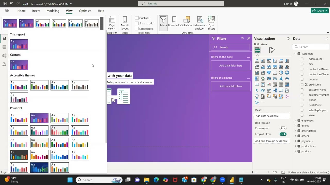
Task: Click the Save icon in title bar
Action: point(5,4)
